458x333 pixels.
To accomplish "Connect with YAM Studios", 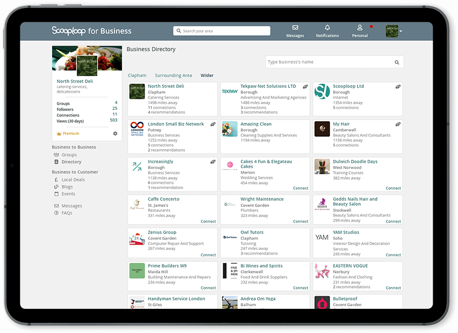I will (x=393, y=255).
